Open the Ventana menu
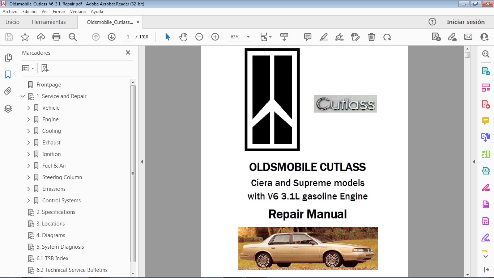This screenshot has height=278, width=494. coord(78,12)
